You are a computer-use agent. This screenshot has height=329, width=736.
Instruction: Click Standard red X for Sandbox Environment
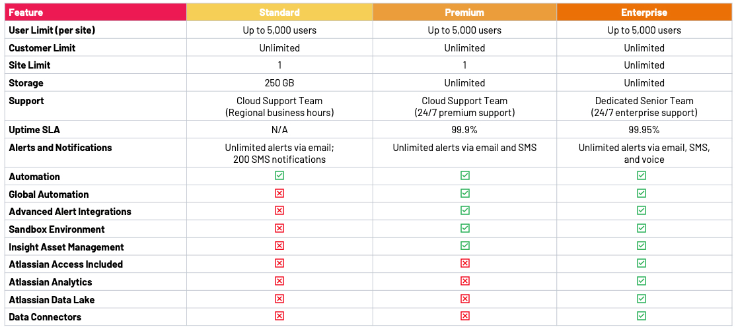click(x=279, y=228)
